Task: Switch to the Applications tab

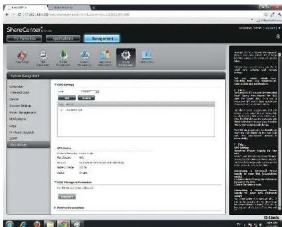Action: (63, 38)
